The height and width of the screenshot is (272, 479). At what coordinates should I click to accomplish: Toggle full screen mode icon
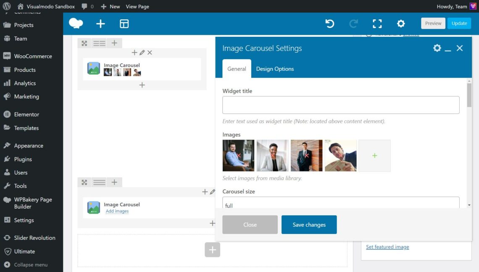click(x=377, y=24)
